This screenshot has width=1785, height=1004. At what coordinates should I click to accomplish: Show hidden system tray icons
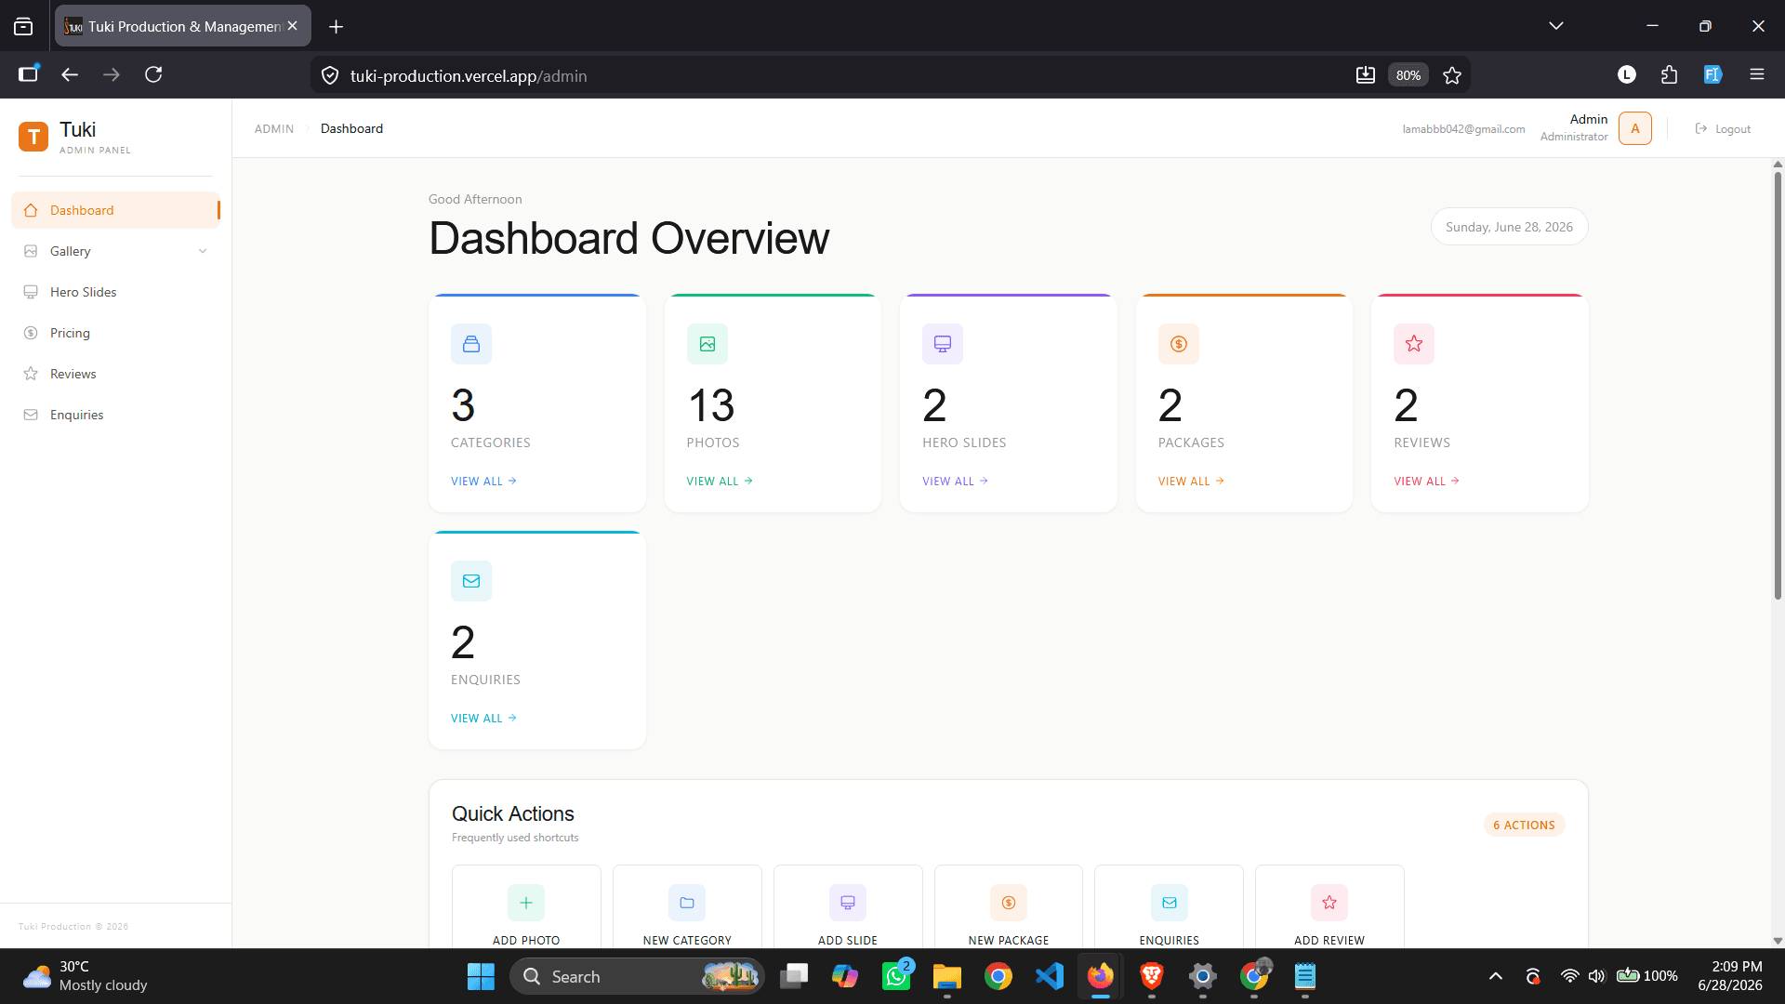point(1496,976)
